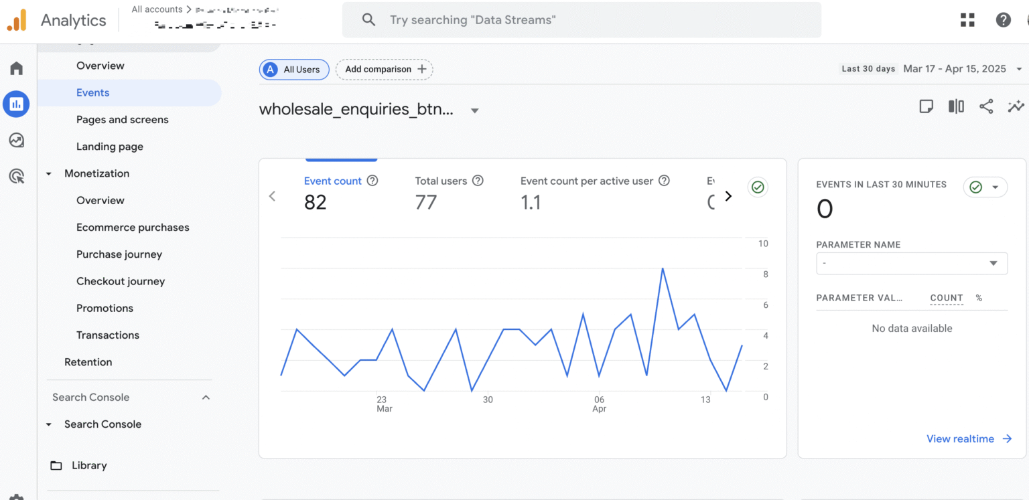Screen dimensions: 1029x500
Task: Open the Retention report
Action: 88,362
